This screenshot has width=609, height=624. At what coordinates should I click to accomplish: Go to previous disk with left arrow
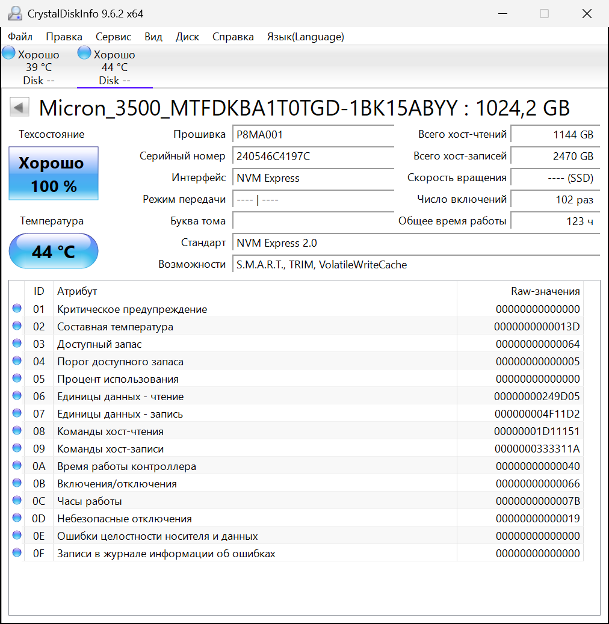click(x=19, y=108)
